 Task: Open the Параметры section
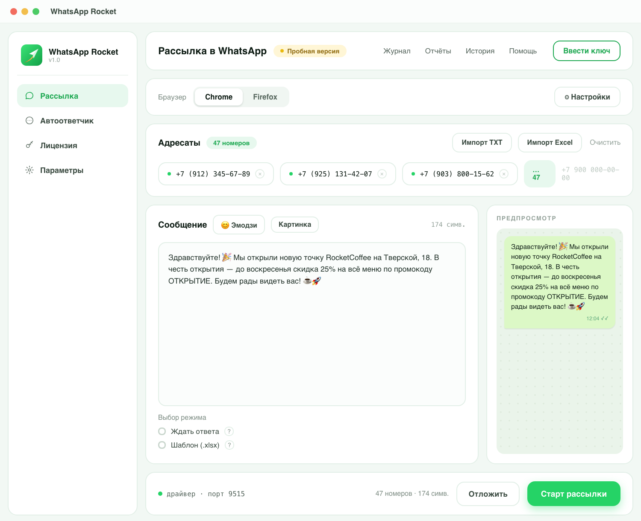point(73,170)
